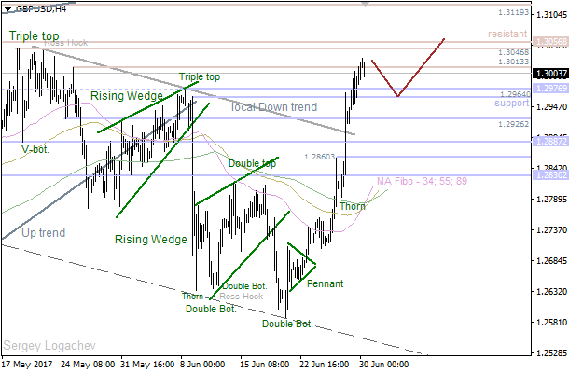Select the 'local Down trend' label

[x=273, y=107]
